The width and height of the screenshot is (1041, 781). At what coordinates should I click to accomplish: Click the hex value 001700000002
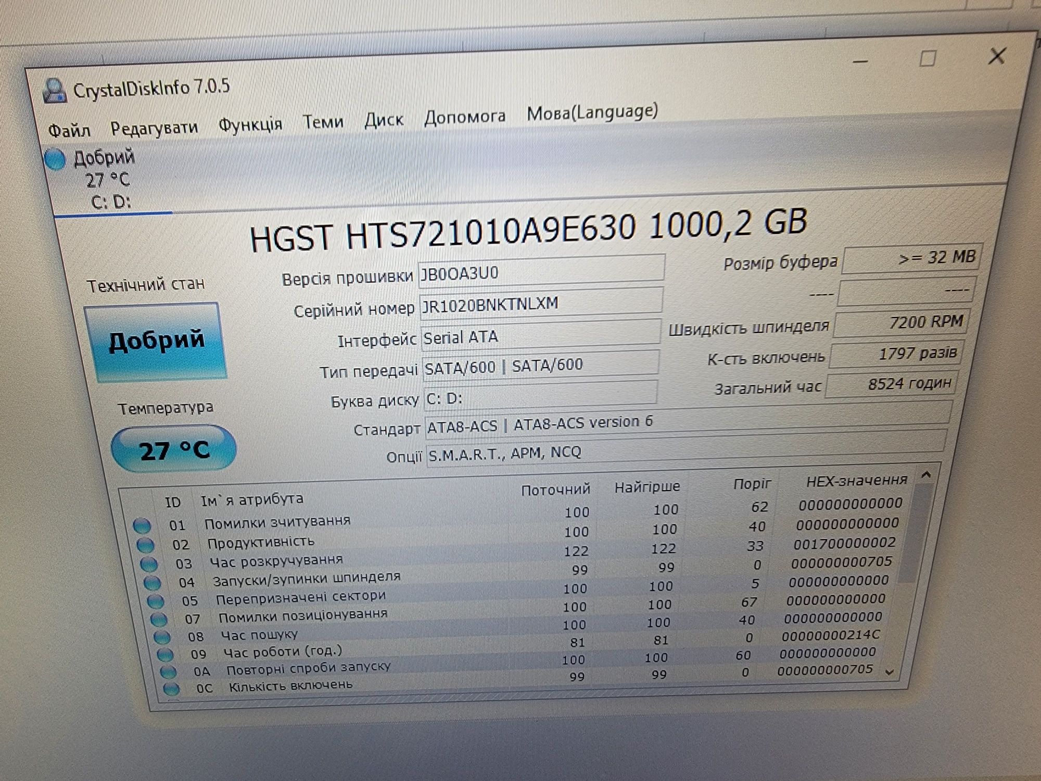click(x=844, y=543)
